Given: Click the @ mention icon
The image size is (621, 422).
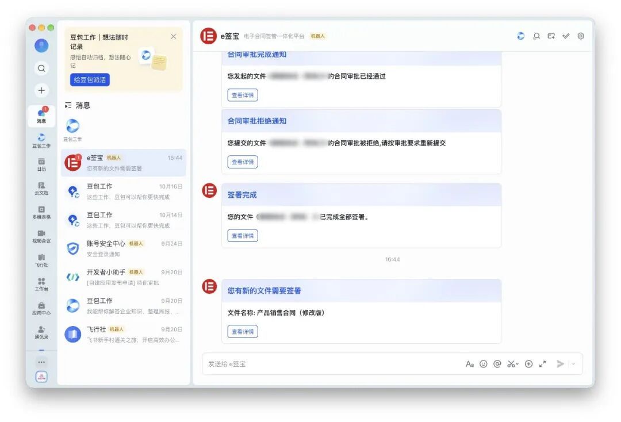Looking at the screenshot, I should (x=497, y=364).
